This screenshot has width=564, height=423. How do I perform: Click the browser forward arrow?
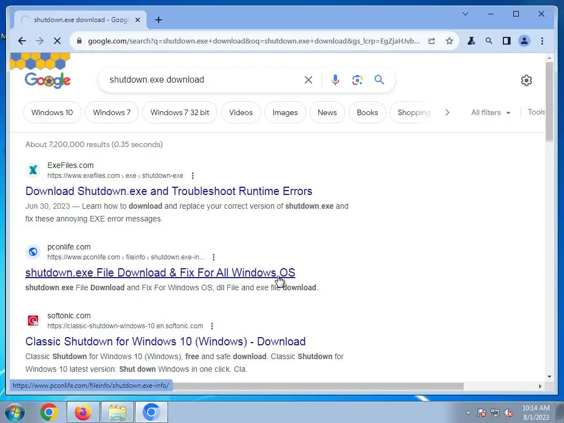(40, 41)
